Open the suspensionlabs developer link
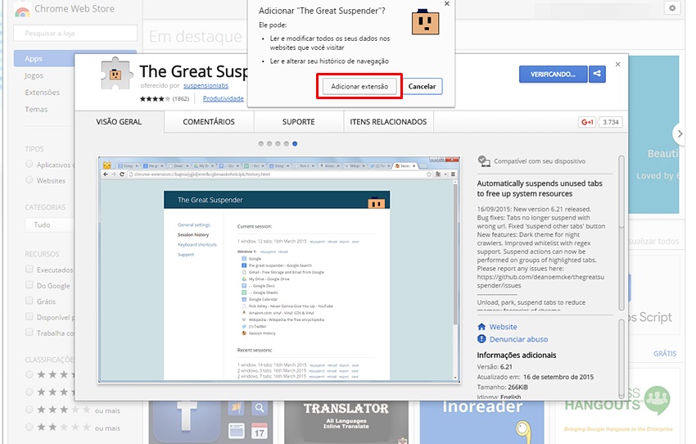 [x=206, y=85]
